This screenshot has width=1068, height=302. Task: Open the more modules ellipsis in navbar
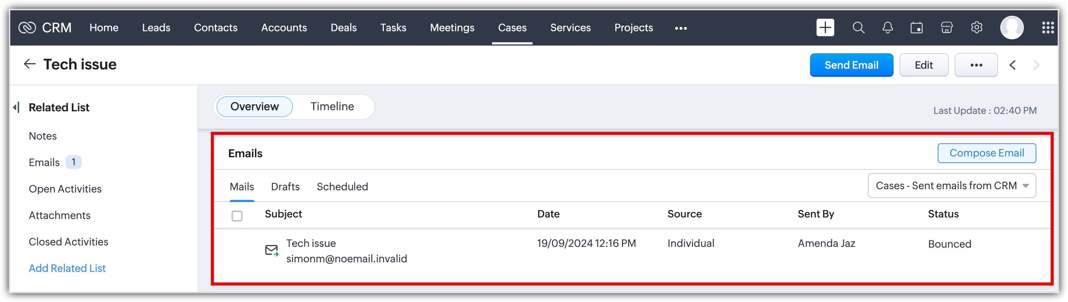pos(681,28)
